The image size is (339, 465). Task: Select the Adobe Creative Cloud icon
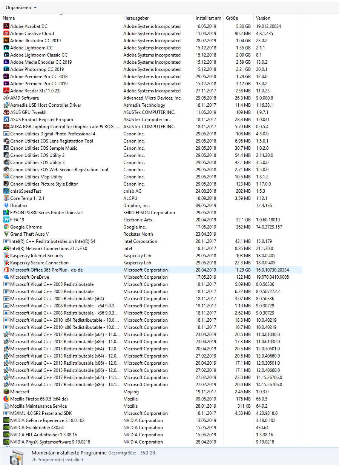(6, 34)
